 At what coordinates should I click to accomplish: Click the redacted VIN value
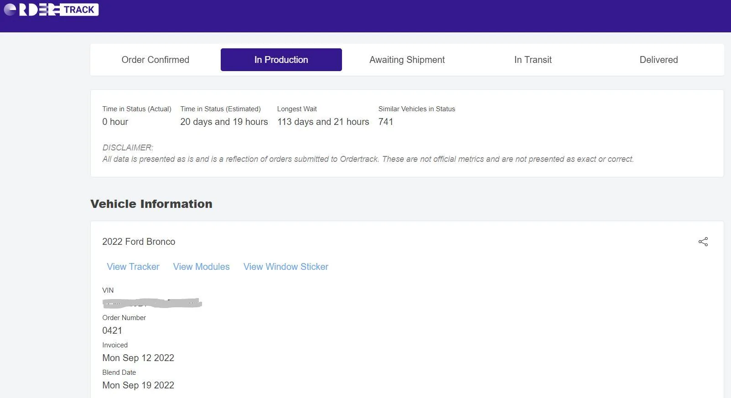pos(152,303)
